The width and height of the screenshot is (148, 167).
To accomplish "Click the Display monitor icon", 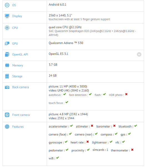I will point(7,16).
